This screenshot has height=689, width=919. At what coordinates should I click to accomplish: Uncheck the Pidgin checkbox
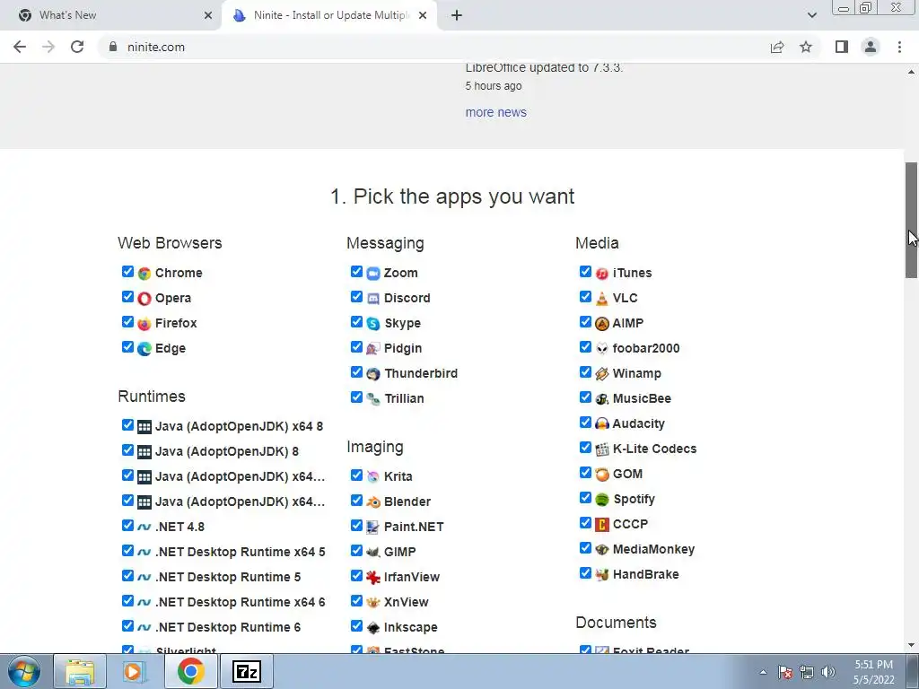tap(356, 347)
